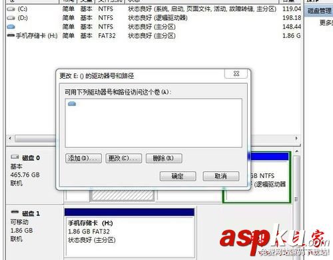Select the blue volume icon inside dialog list
333x260 pixels.
click(72, 104)
